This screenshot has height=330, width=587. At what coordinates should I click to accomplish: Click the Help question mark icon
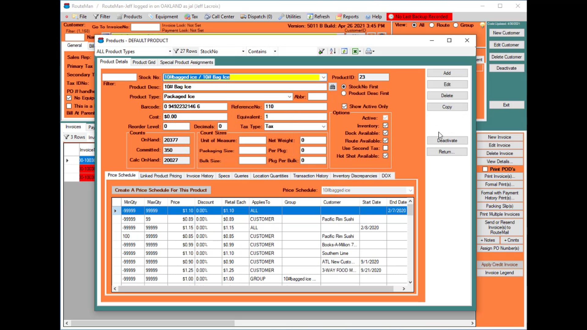(x=368, y=16)
